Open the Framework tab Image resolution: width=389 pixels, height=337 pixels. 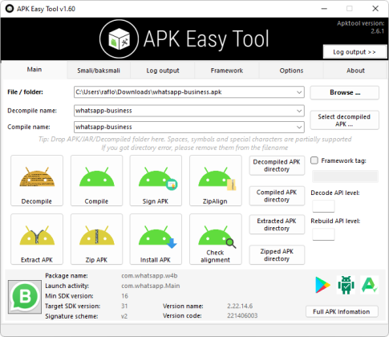tap(227, 71)
